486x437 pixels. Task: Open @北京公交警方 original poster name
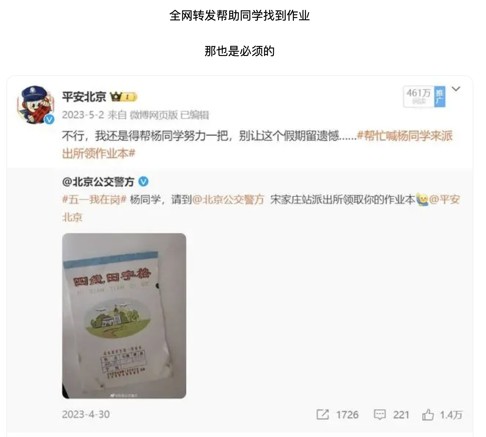click(98, 182)
